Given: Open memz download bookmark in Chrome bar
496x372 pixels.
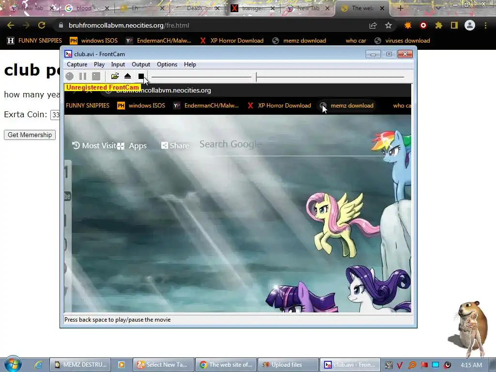Looking at the screenshot, I should point(299,41).
